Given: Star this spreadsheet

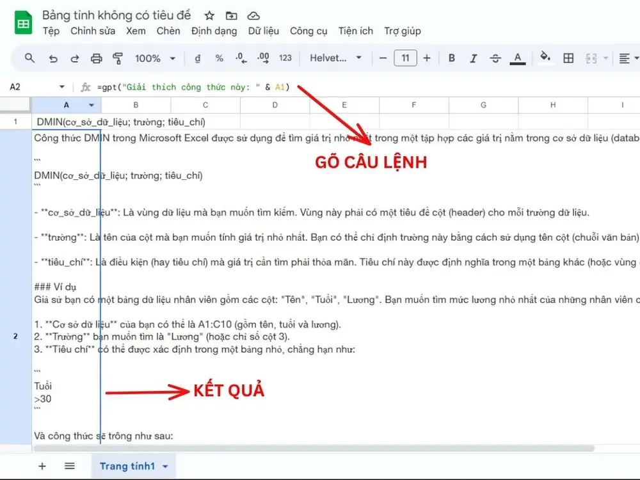Looking at the screenshot, I should point(209,16).
